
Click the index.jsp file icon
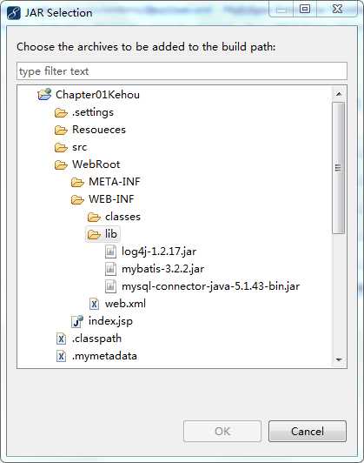pos(77,321)
